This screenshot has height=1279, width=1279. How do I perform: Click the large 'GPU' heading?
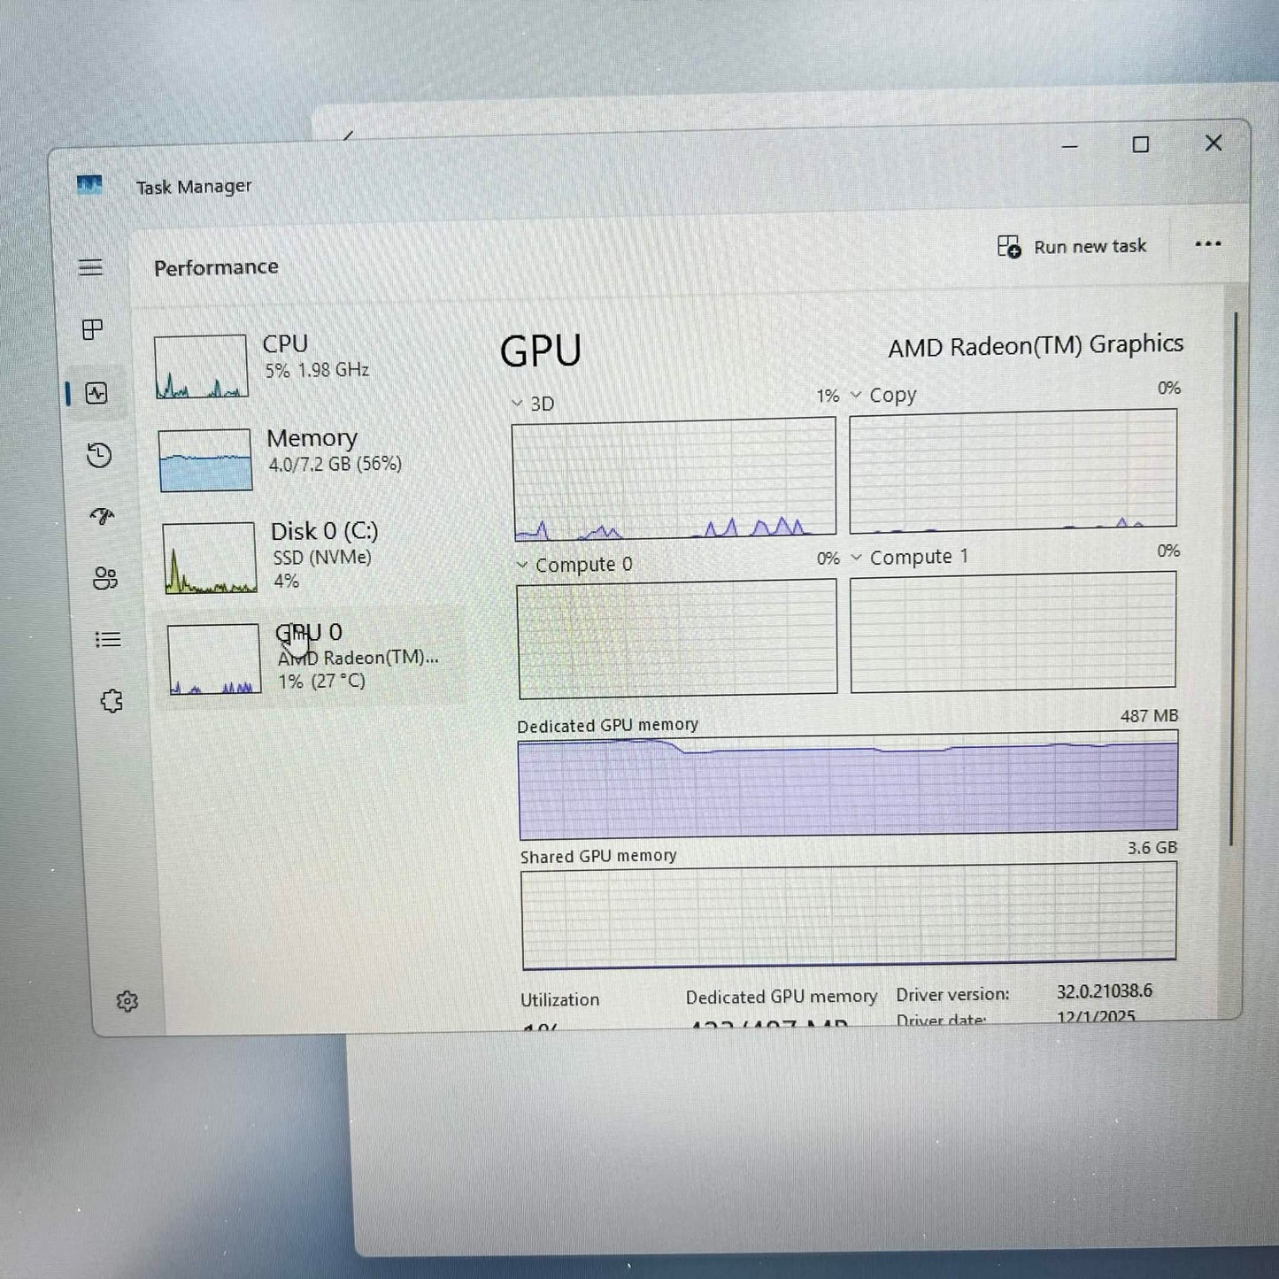pos(541,351)
